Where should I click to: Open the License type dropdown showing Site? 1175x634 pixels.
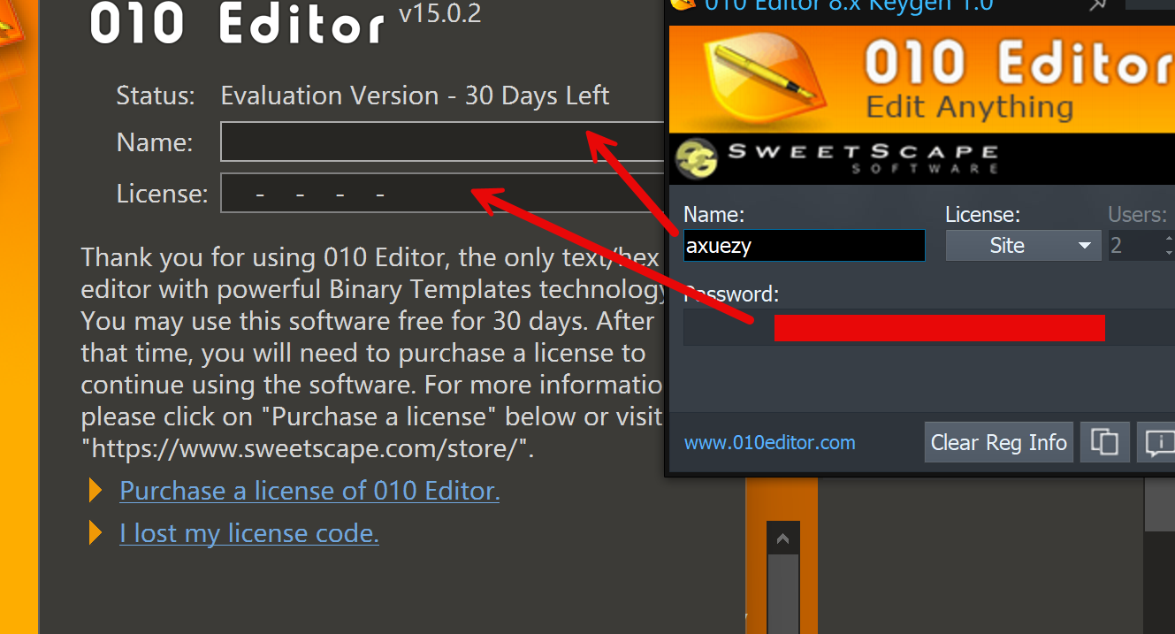[1023, 246]
